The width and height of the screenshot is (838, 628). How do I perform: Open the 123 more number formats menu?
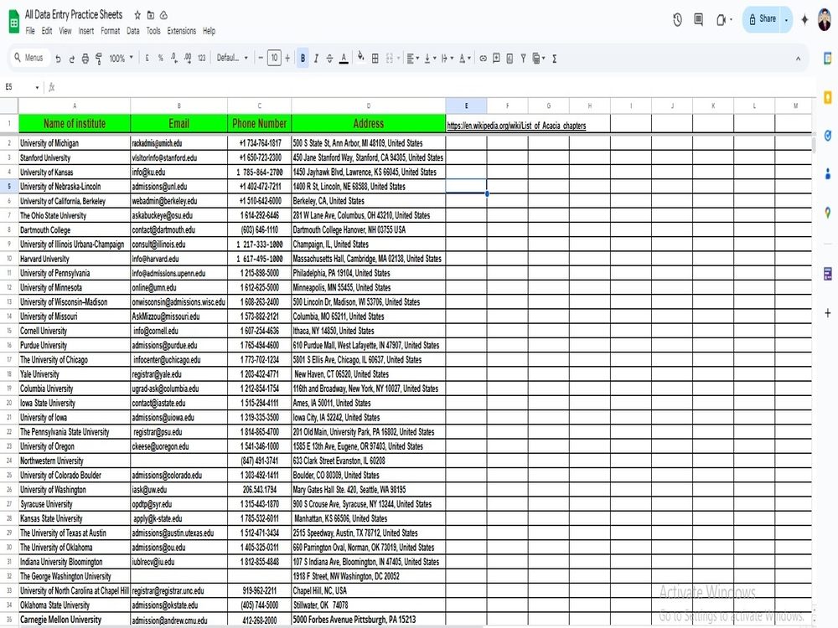click(x=201, y=59)
